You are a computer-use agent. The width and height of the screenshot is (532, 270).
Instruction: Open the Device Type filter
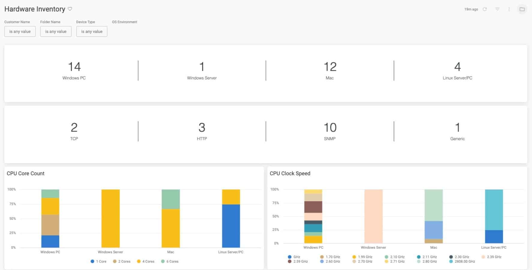92,31
